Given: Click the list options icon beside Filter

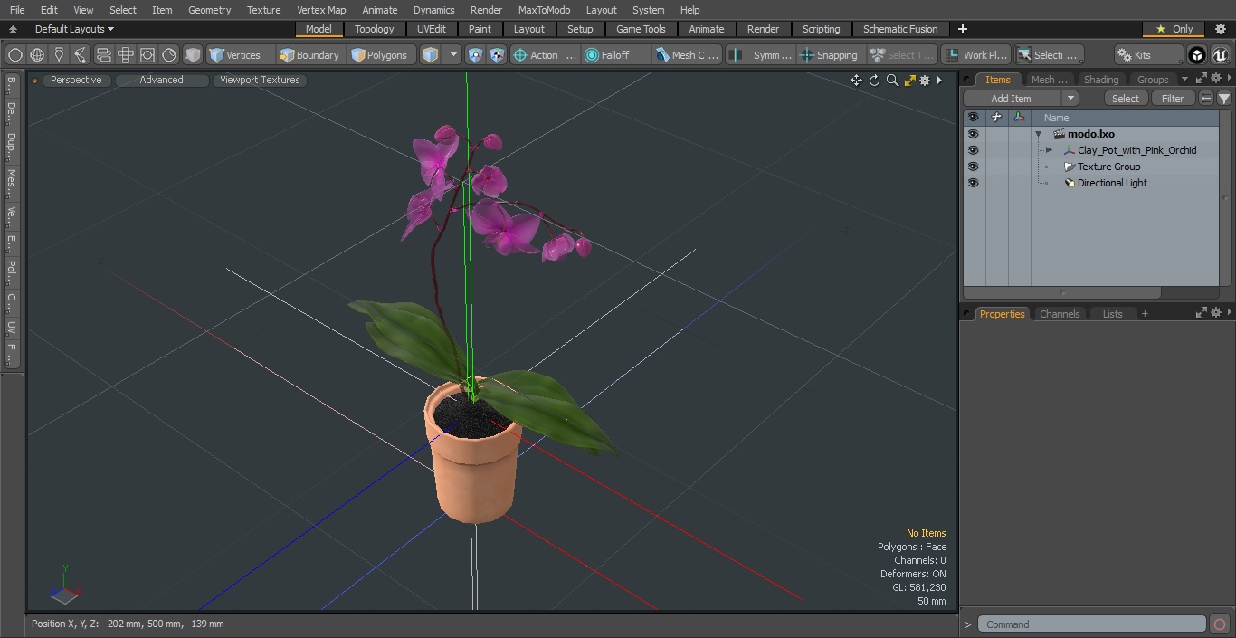Looking at the screenshot, I should (x=1206, y=99).
